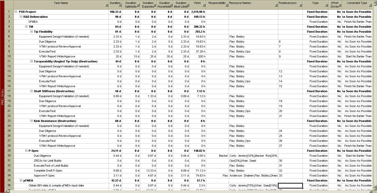The image size is (377, 193).
Task: Collapse the PVR Project summary task
Action: click(16, 12)
